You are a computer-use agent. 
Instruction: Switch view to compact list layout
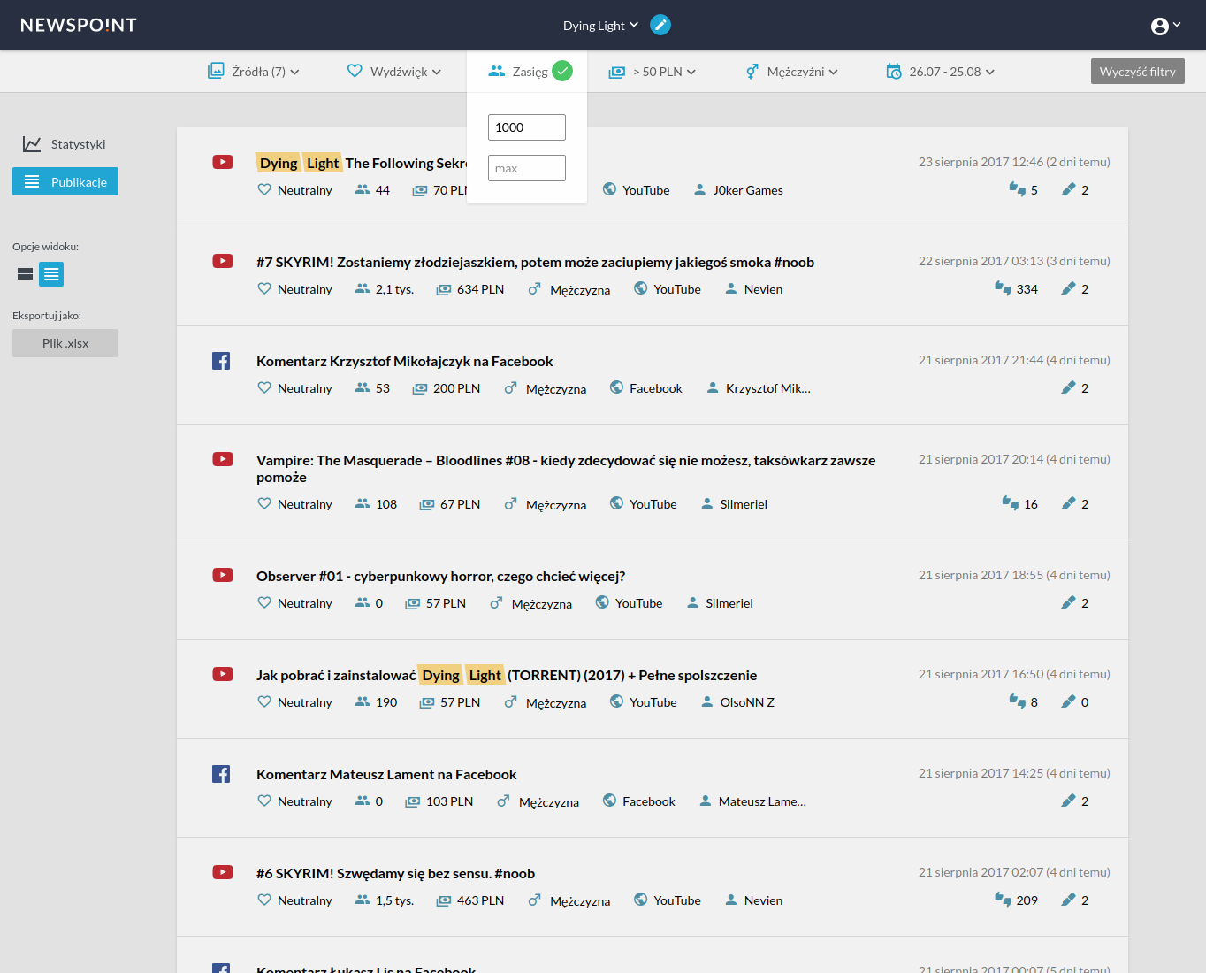pyautogui.click(x=24, y=274)
